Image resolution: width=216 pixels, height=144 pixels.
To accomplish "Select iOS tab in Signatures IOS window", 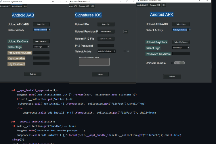I will 92,6.
